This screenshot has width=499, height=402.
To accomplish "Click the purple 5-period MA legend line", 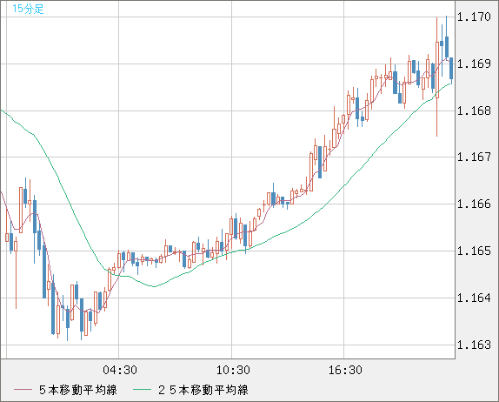I will click(x=23, y=390).
